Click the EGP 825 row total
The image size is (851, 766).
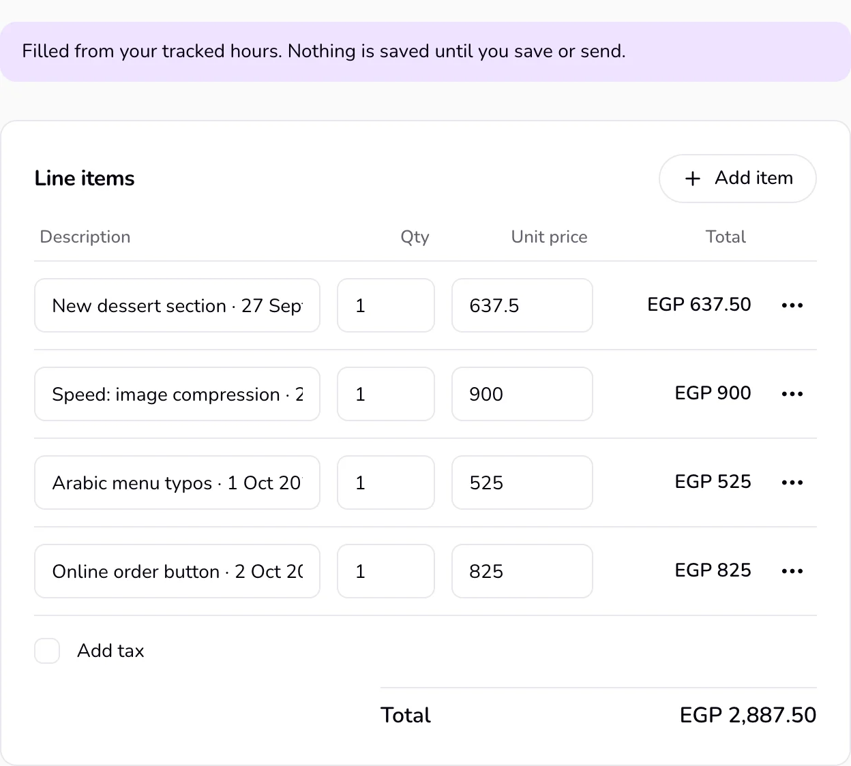(x=713, y=570)
